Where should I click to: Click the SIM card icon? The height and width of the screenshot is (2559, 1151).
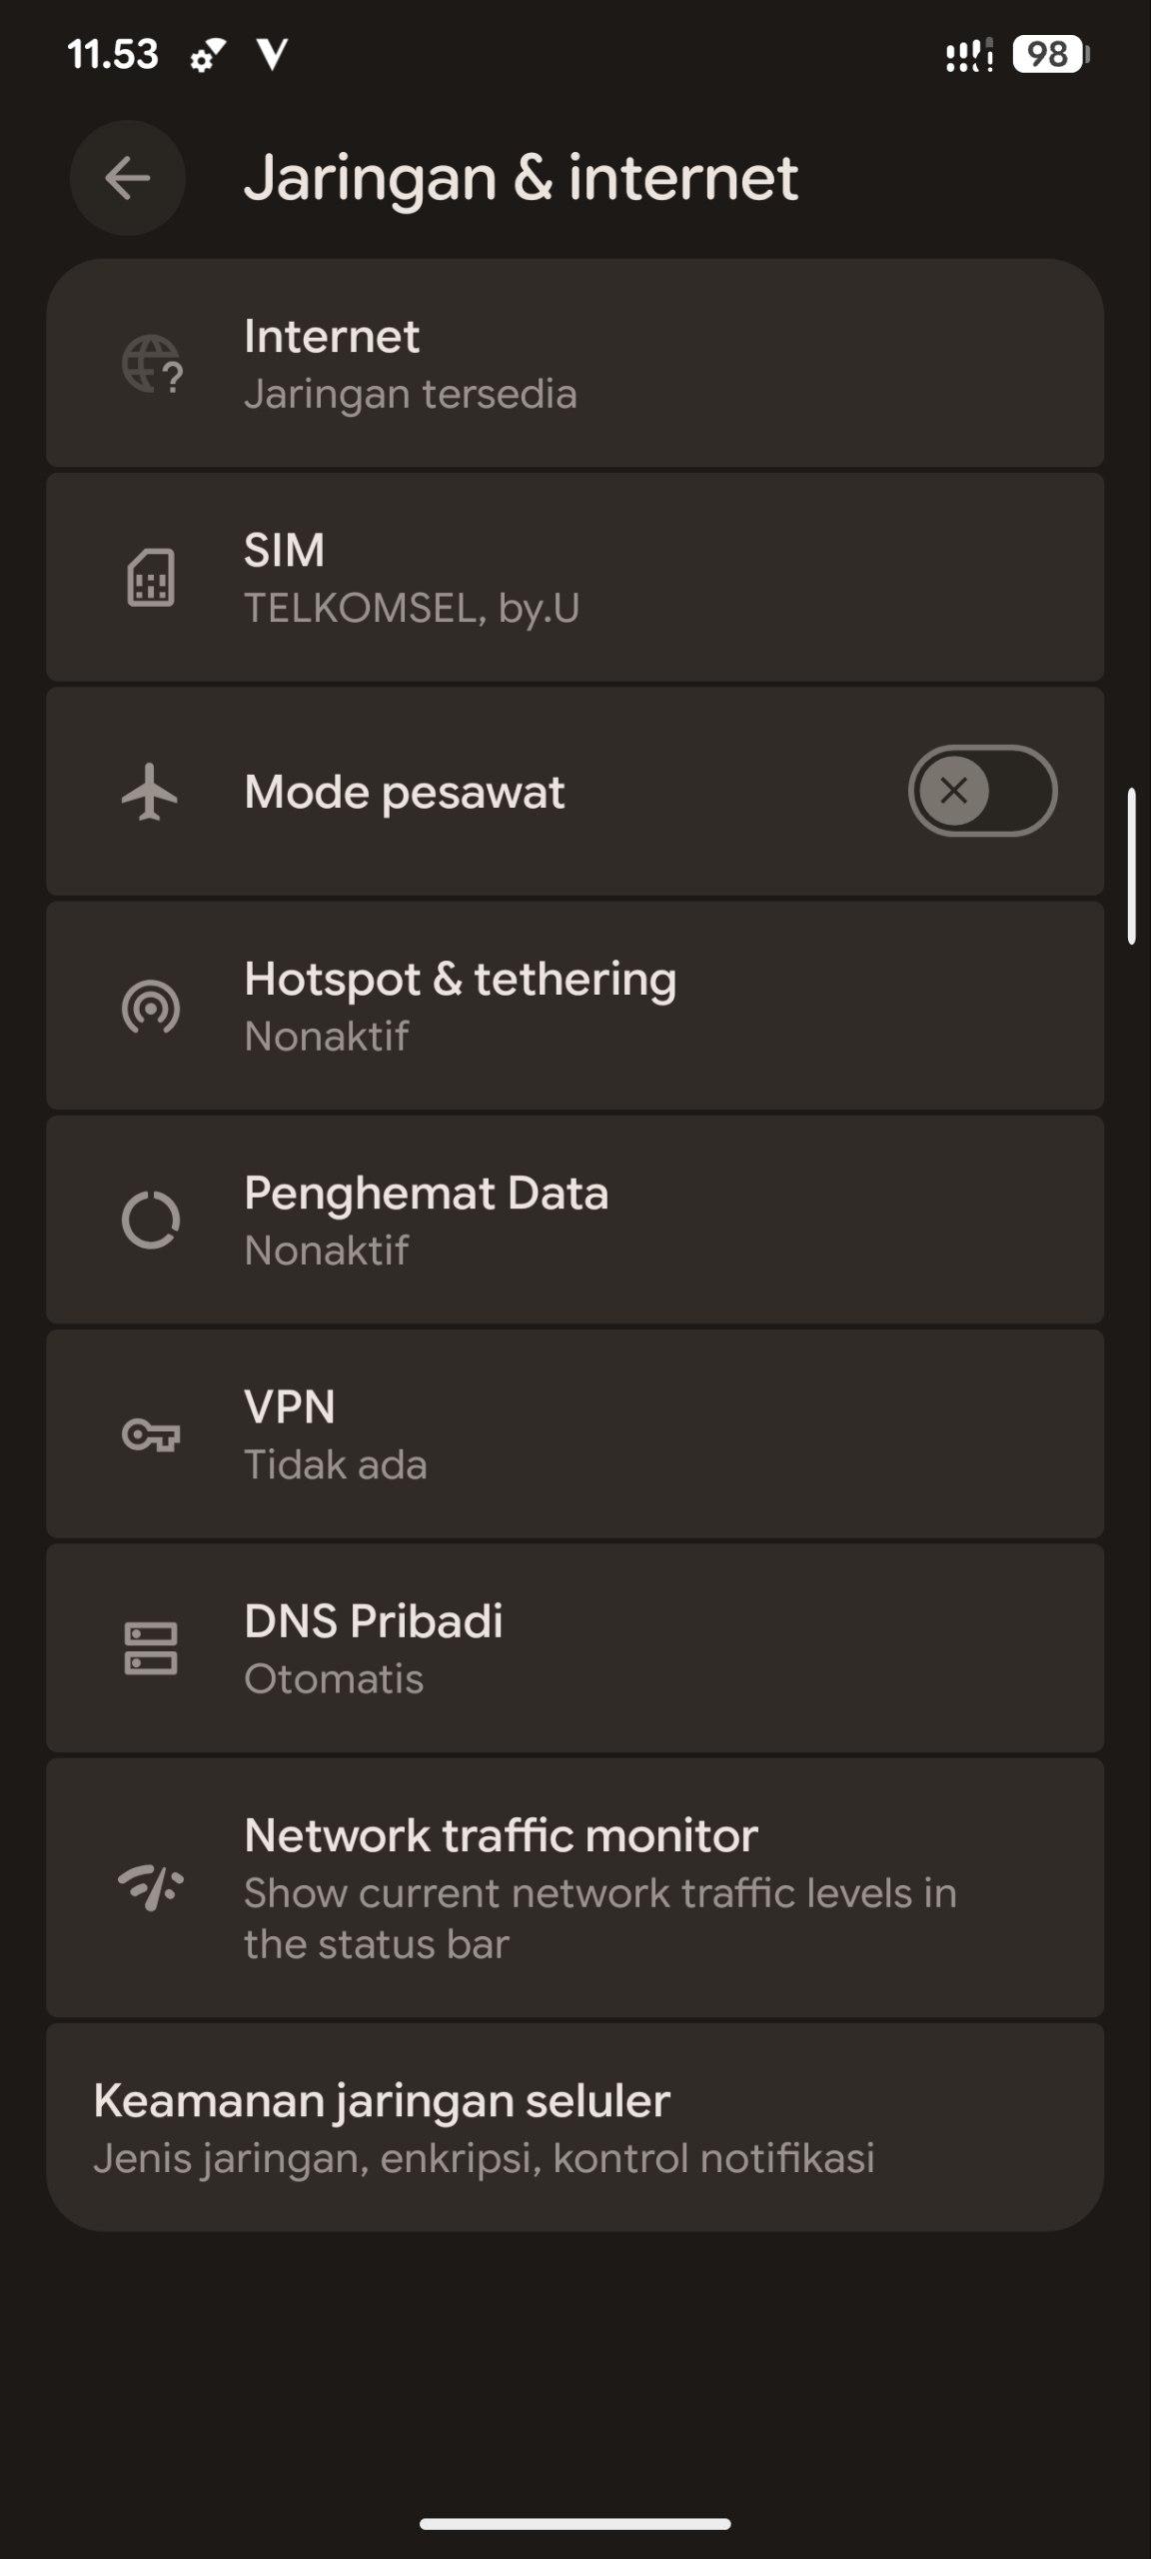(151, 578)
